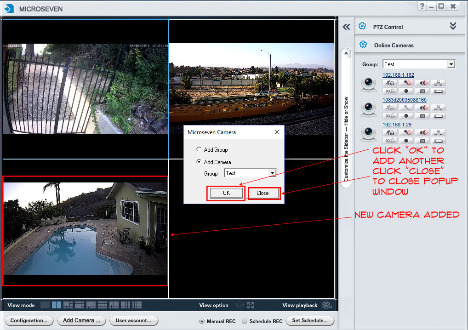468x330 pixels.
Task: Select Schedule REC option
Action: (245, 321)
